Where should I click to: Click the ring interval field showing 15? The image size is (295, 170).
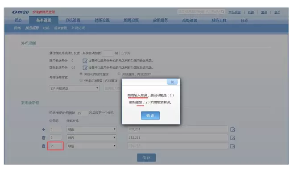pos(82,113)
